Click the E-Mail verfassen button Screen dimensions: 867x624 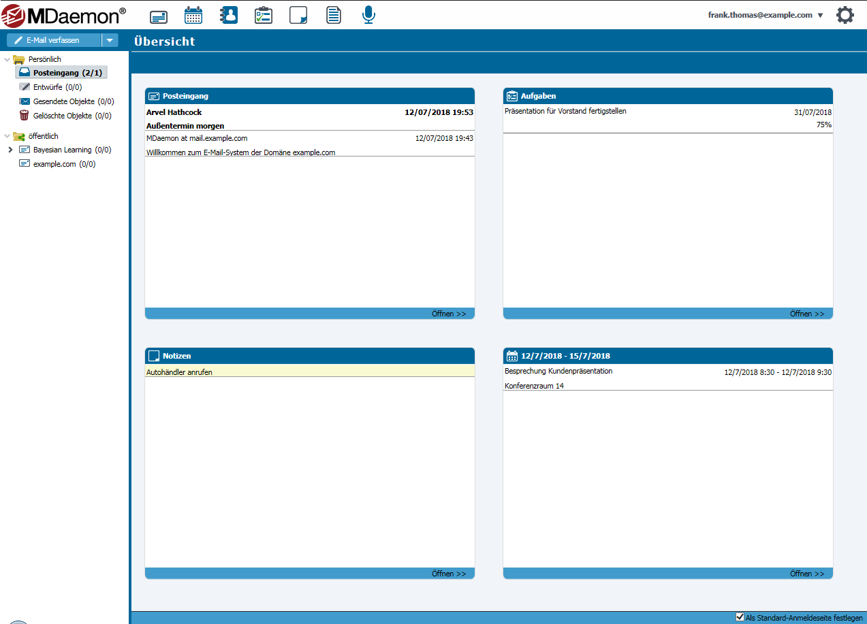(x=54, y=40)
